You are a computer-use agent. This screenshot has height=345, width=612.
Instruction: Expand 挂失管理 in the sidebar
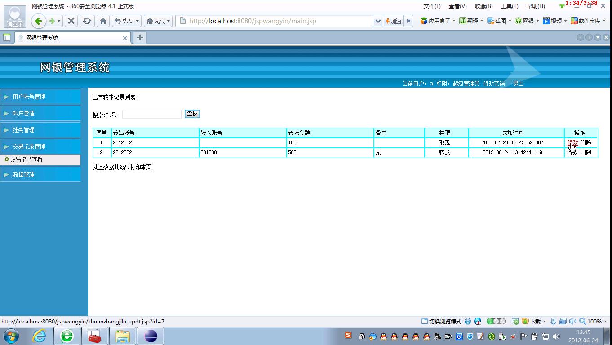40,130
